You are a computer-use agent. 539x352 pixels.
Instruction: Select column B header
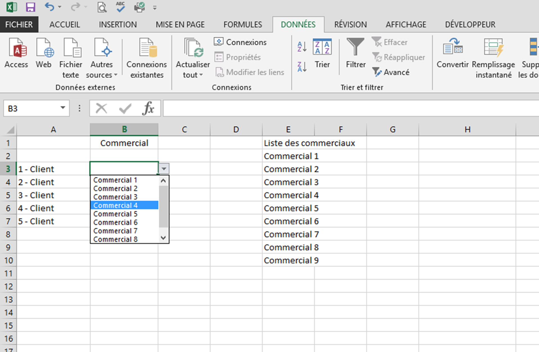pyautogui.click(x=124, y=129)
